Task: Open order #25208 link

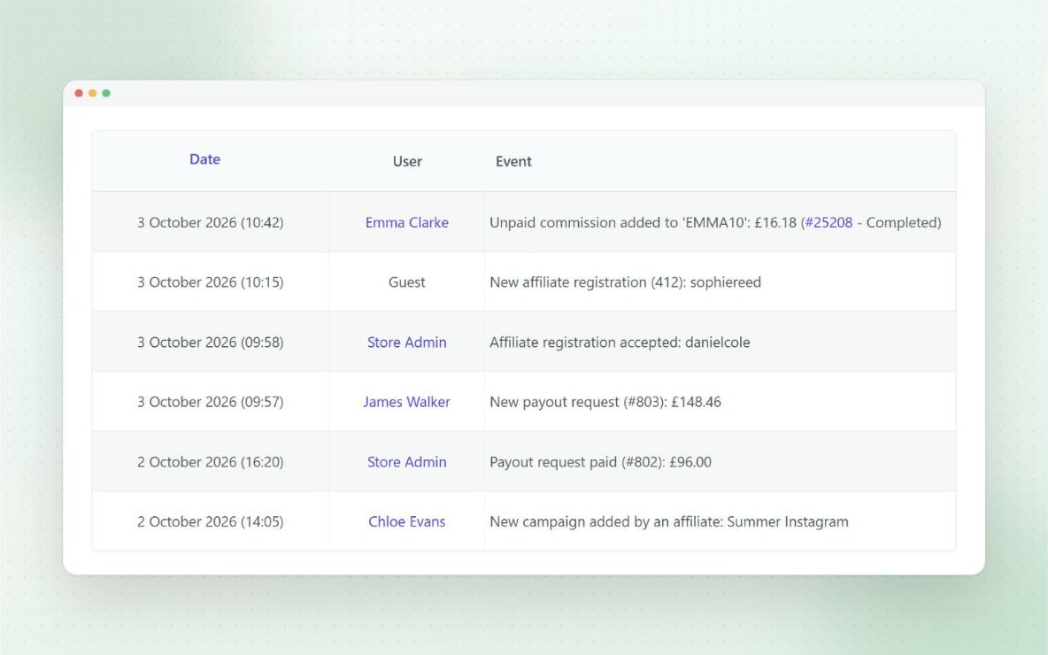Action: pos(828,222)
